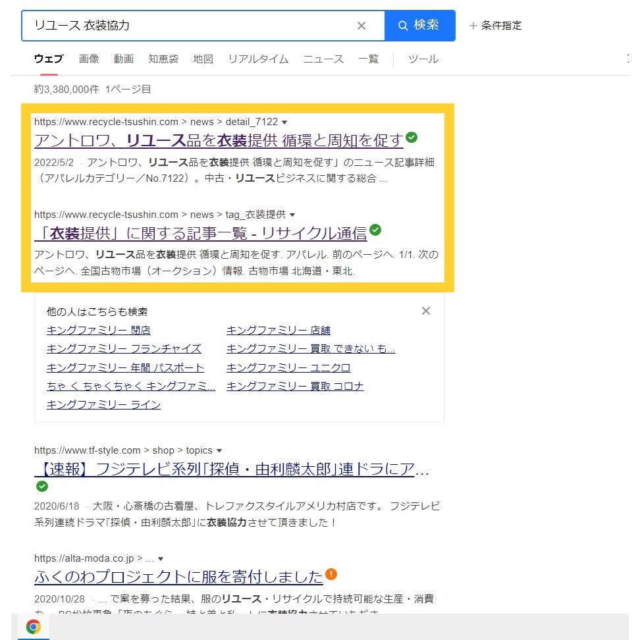
Task: Expand dropdown arrow next to detail_7122 URL
Action: click(x=284, y=122)
